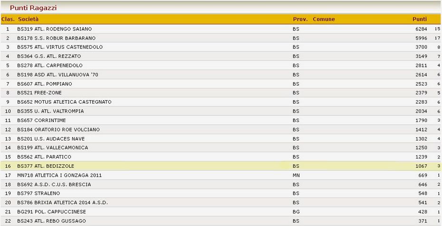
Task: Click points value 2283
Action: [421, 102]
